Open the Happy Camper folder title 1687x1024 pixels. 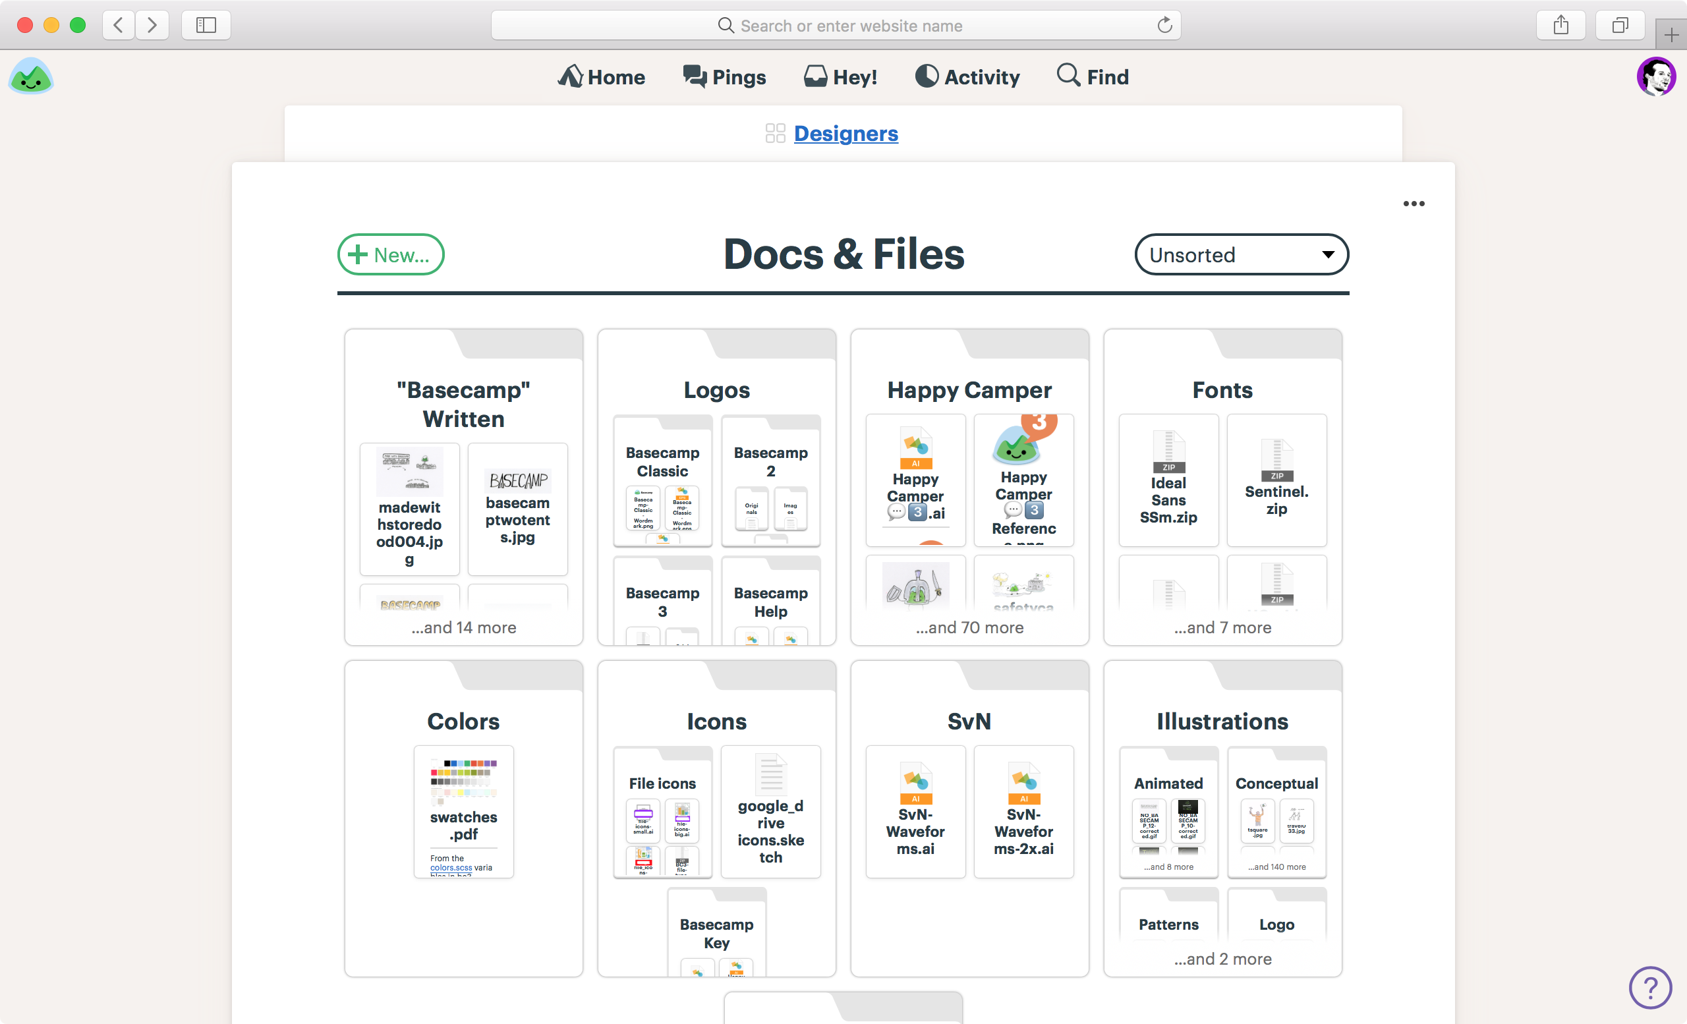969,389
